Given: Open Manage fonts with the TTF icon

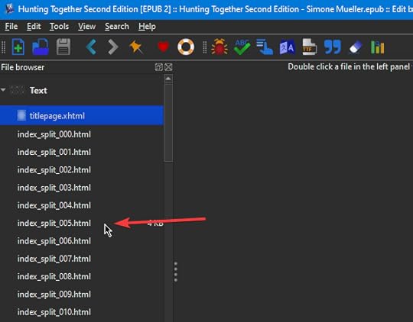Looking at the screenshot, I should click(310, 47).
